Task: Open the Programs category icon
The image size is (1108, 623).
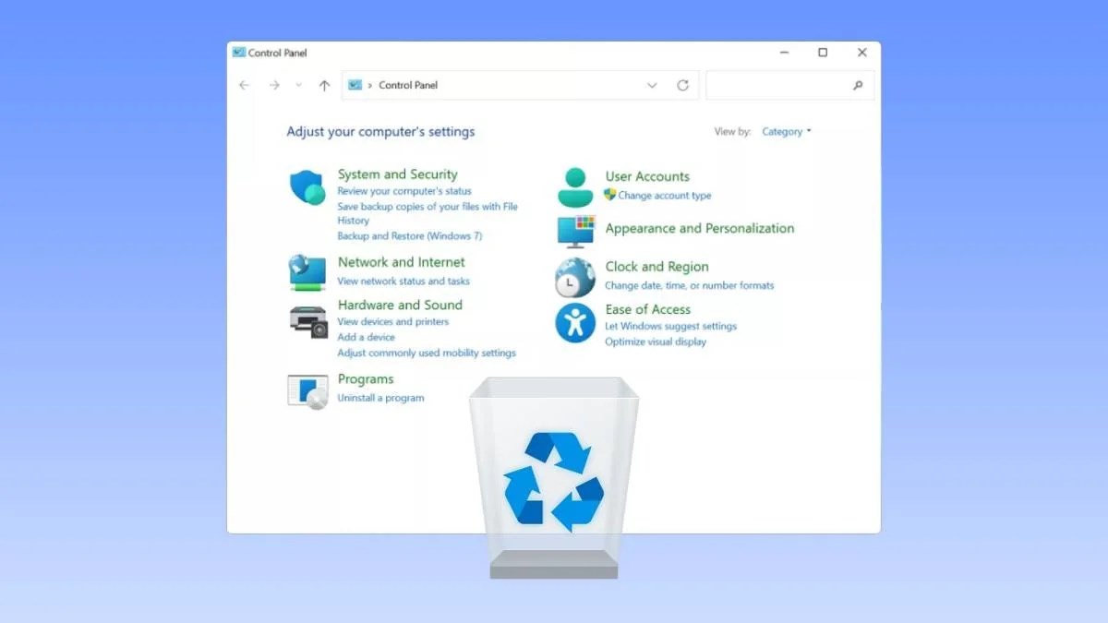Action: tap(307, 390)
